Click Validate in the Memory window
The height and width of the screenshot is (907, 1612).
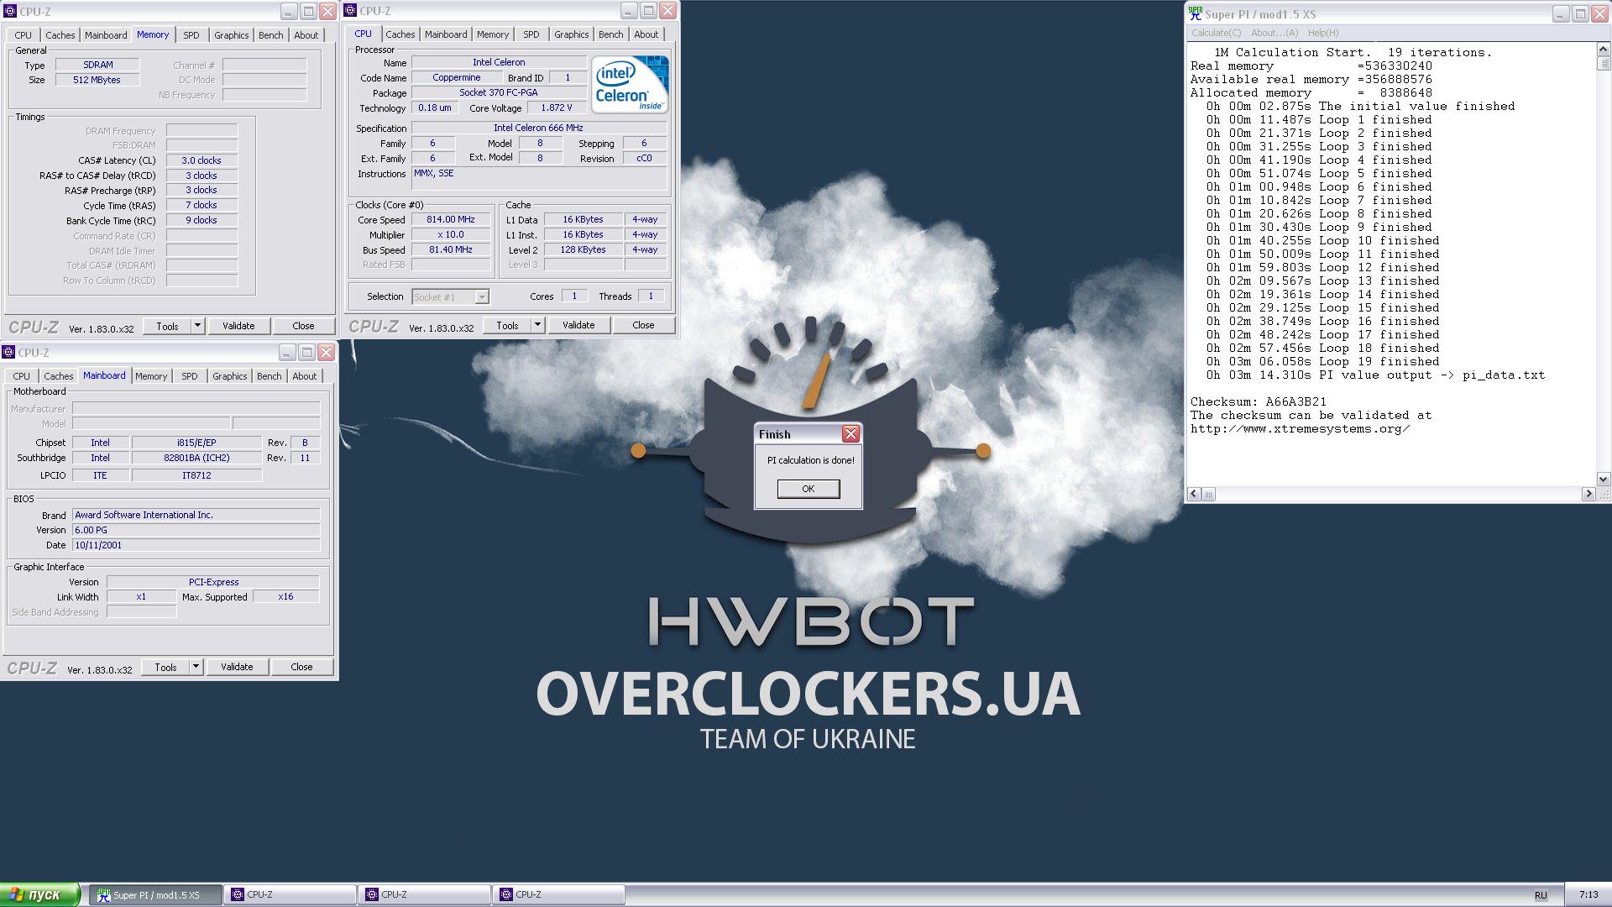click(238, 326)
